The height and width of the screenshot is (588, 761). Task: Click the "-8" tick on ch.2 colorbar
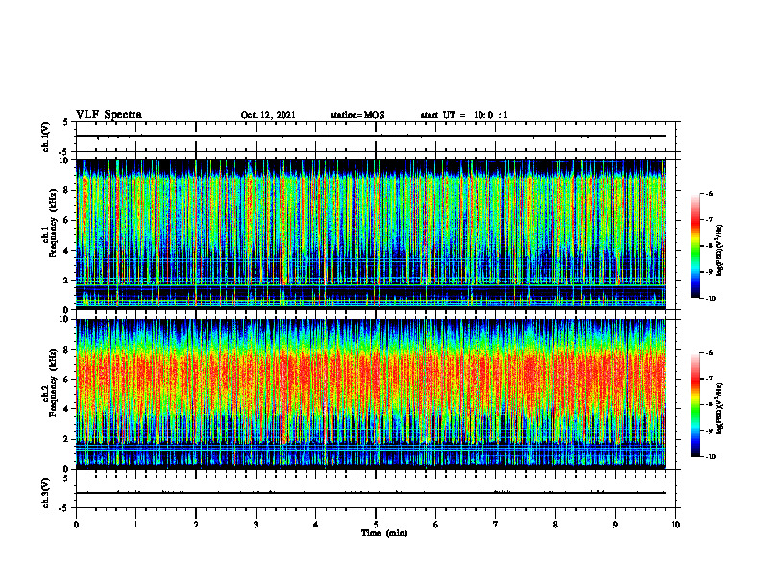[x=709, y=405]
